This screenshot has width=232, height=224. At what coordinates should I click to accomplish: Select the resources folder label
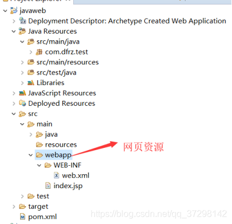(x=61, y=144)
